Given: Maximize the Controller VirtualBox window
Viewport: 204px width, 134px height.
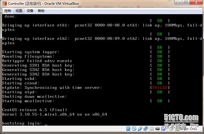Looking at the screenshot, I should click(x=186, y=2).
